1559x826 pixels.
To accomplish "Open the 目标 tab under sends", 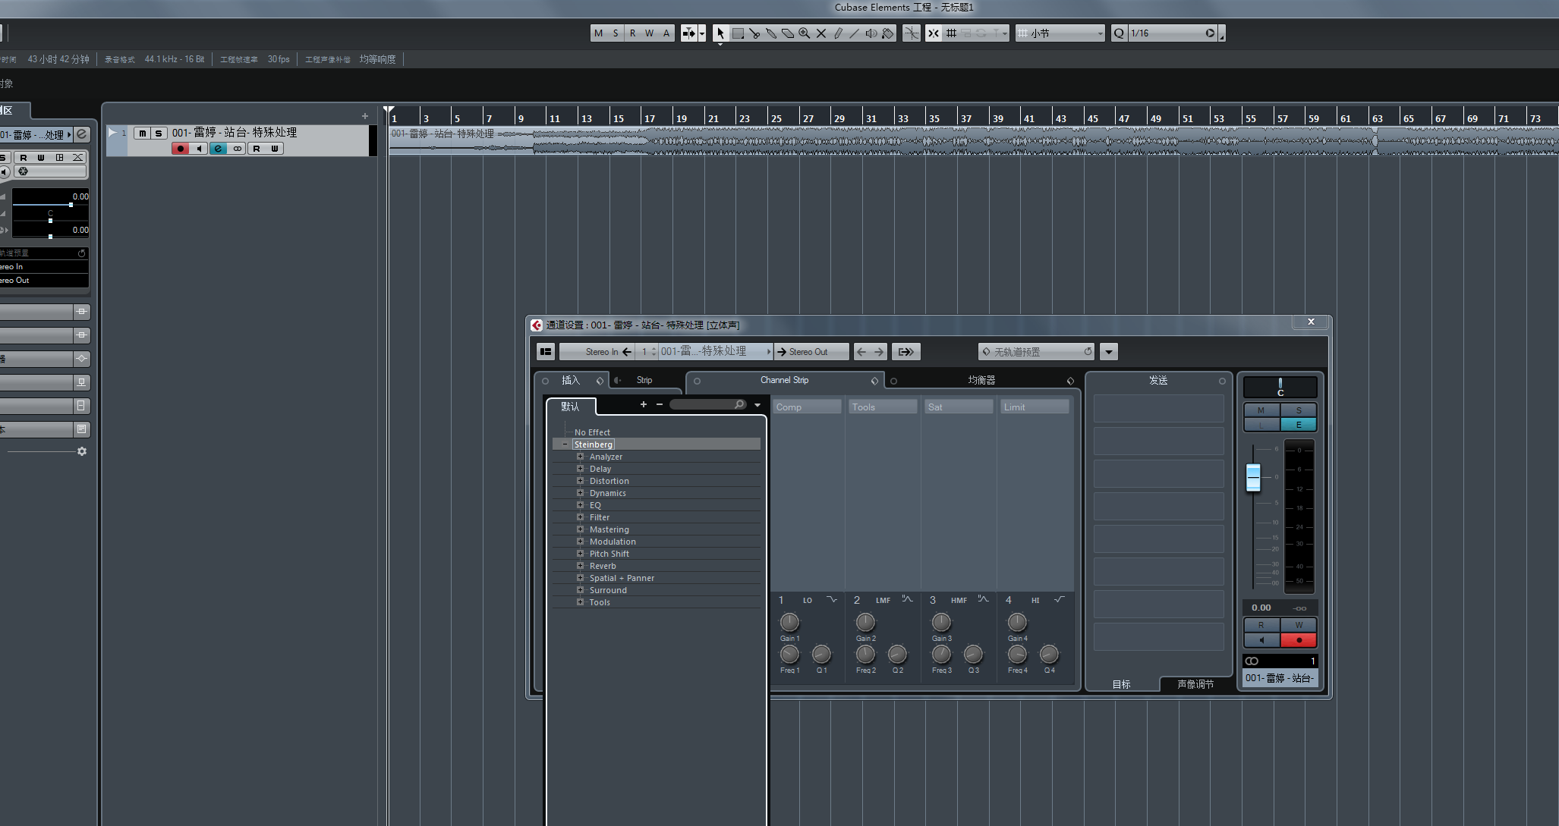I will point(1122,684).
